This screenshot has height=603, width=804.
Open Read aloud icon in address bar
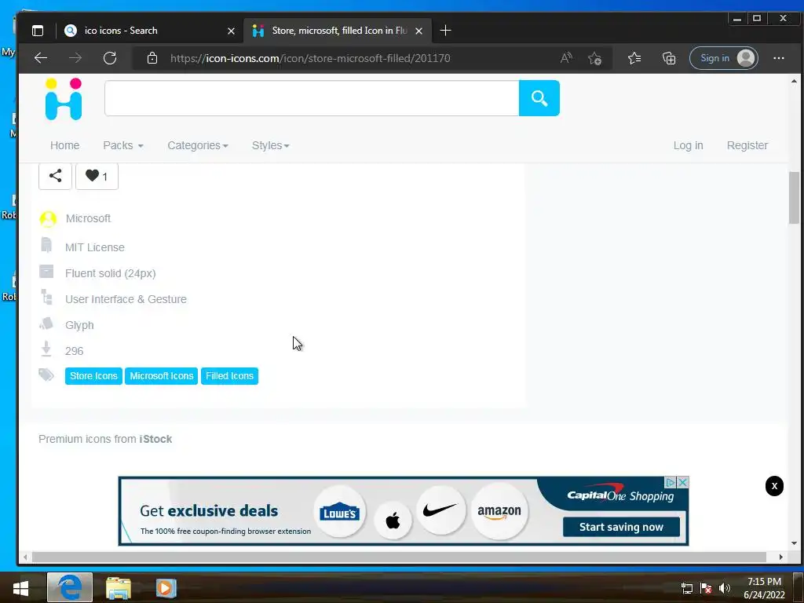pos(566,58)
